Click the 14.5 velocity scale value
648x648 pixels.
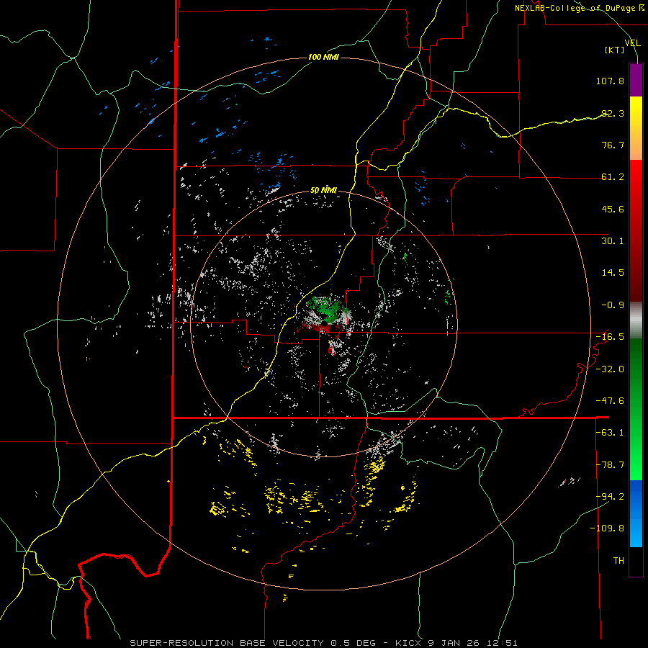click(613, 273)
